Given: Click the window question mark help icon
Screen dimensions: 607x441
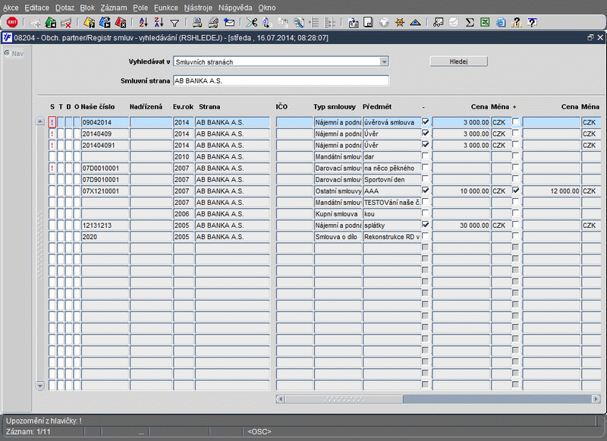Looking at the screenshot, I should [533, 23].
